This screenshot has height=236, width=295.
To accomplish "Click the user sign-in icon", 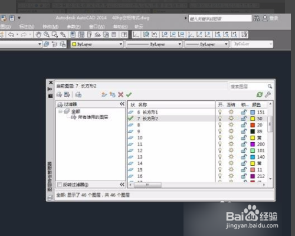I will pos(265,18).
